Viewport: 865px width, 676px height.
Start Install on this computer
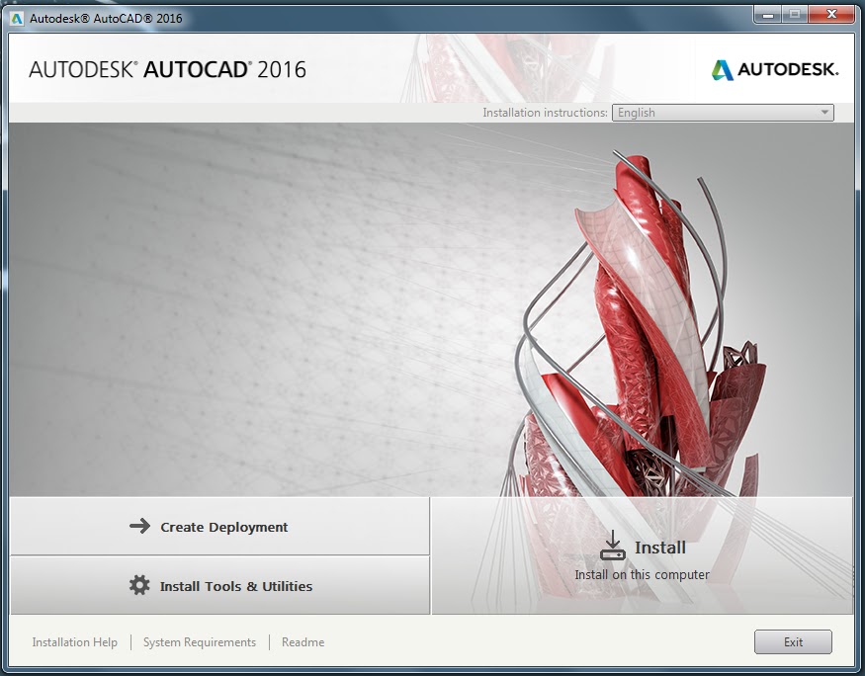[x=643, y=555]
